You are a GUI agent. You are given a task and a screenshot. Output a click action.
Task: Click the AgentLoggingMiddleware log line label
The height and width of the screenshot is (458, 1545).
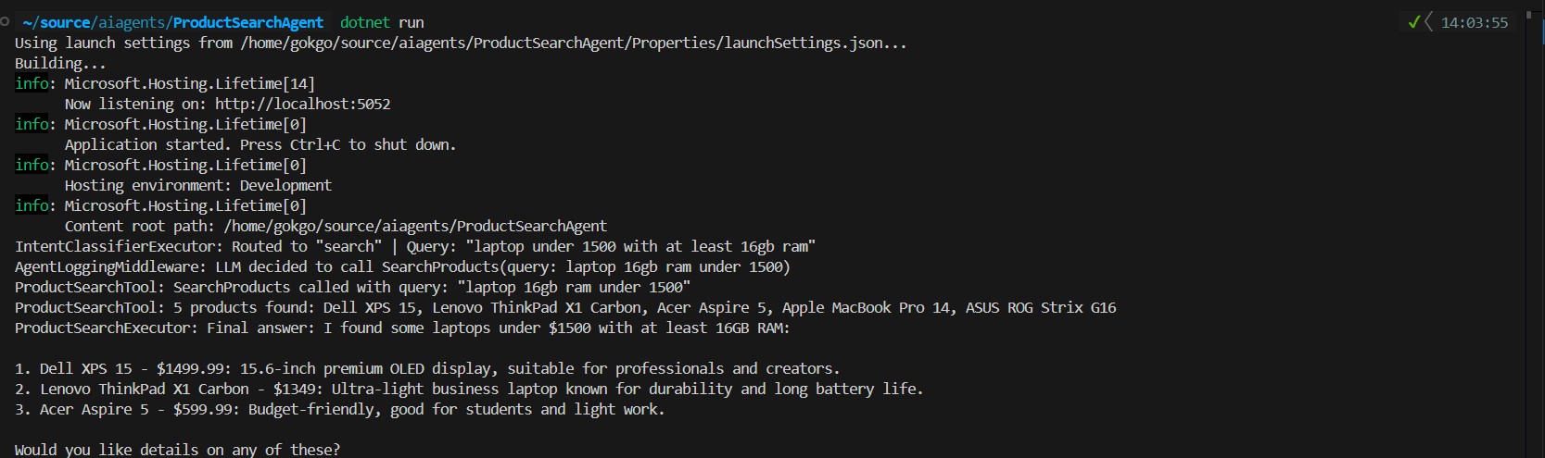(x=110, y=266)
